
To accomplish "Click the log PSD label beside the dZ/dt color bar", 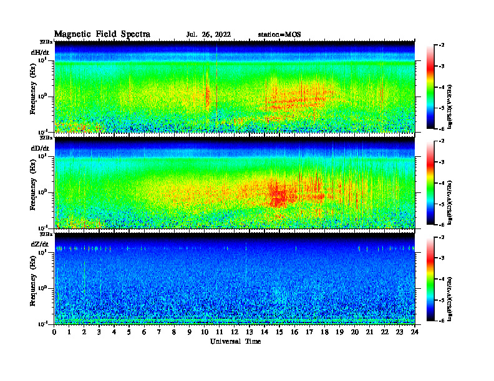I will 450,298.
